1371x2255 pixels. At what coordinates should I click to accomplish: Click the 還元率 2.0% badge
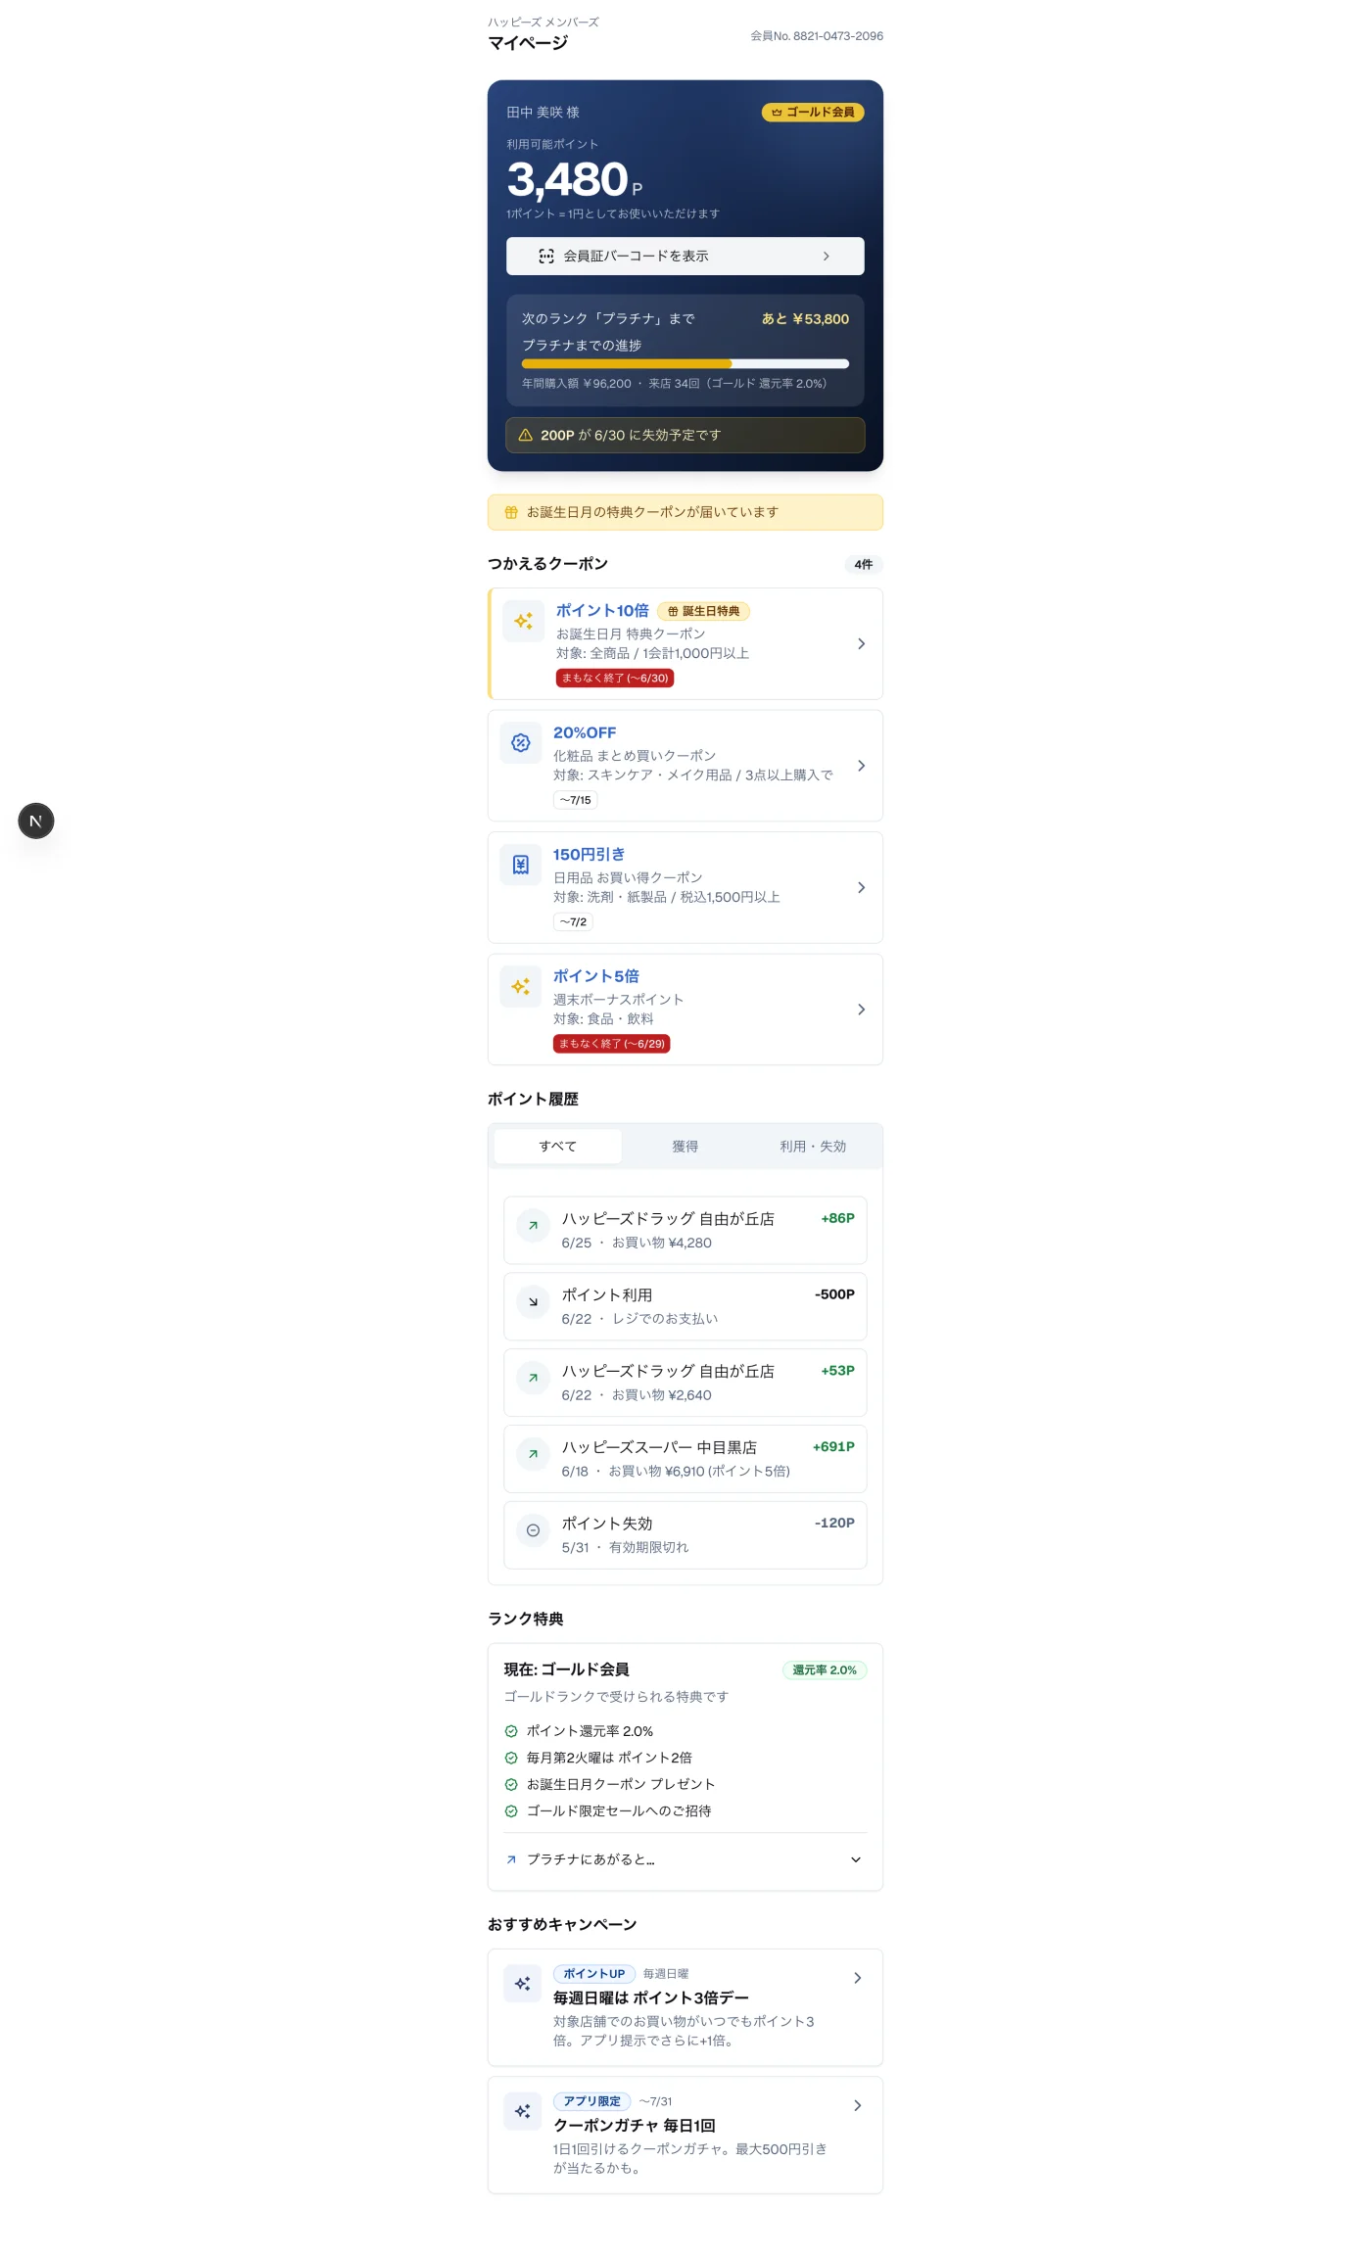[x=825, y=1670]
